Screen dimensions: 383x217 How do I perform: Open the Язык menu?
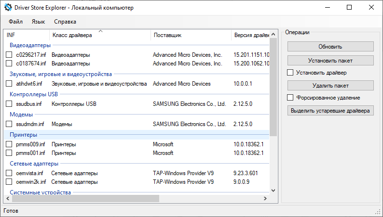coord(38,22)
